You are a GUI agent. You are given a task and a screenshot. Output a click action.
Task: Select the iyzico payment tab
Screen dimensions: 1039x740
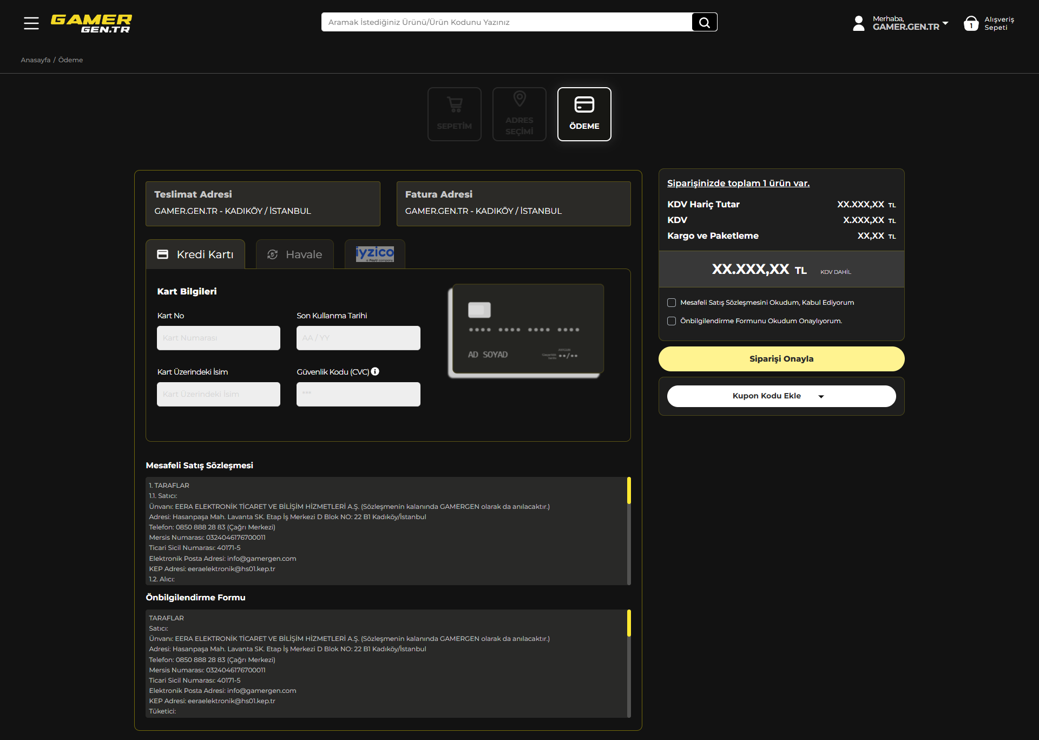[x=374, y=254]
